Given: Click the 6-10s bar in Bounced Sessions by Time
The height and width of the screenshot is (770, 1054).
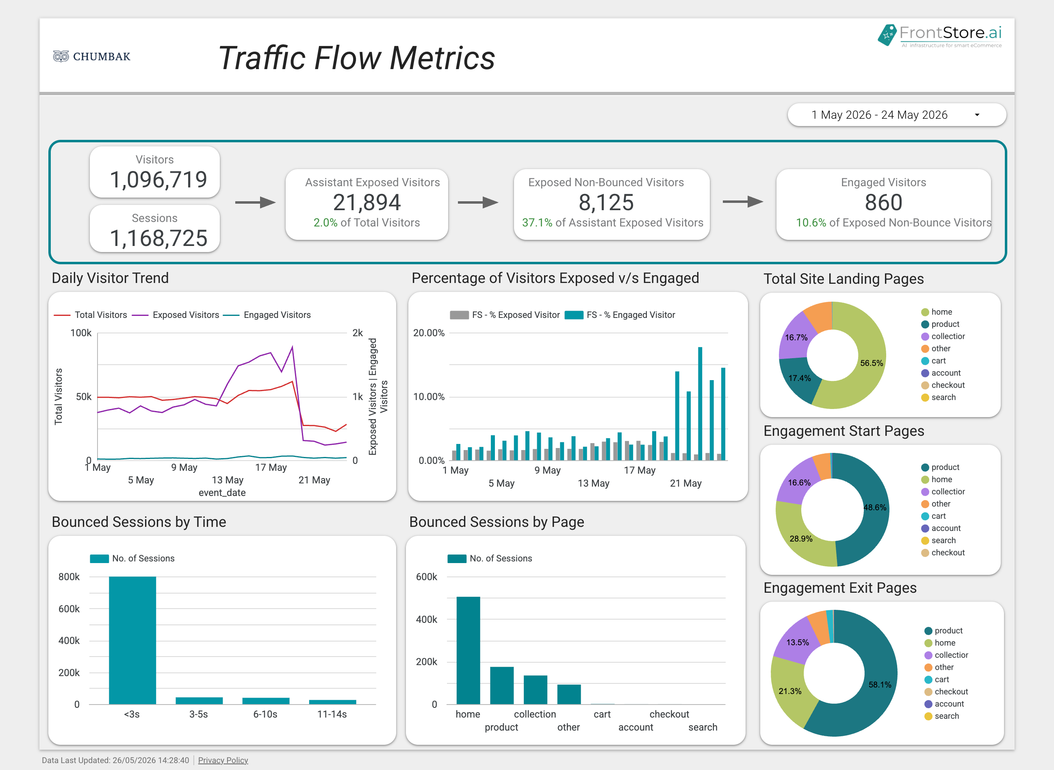Looking at the screenshot, I should click(266, 701).
